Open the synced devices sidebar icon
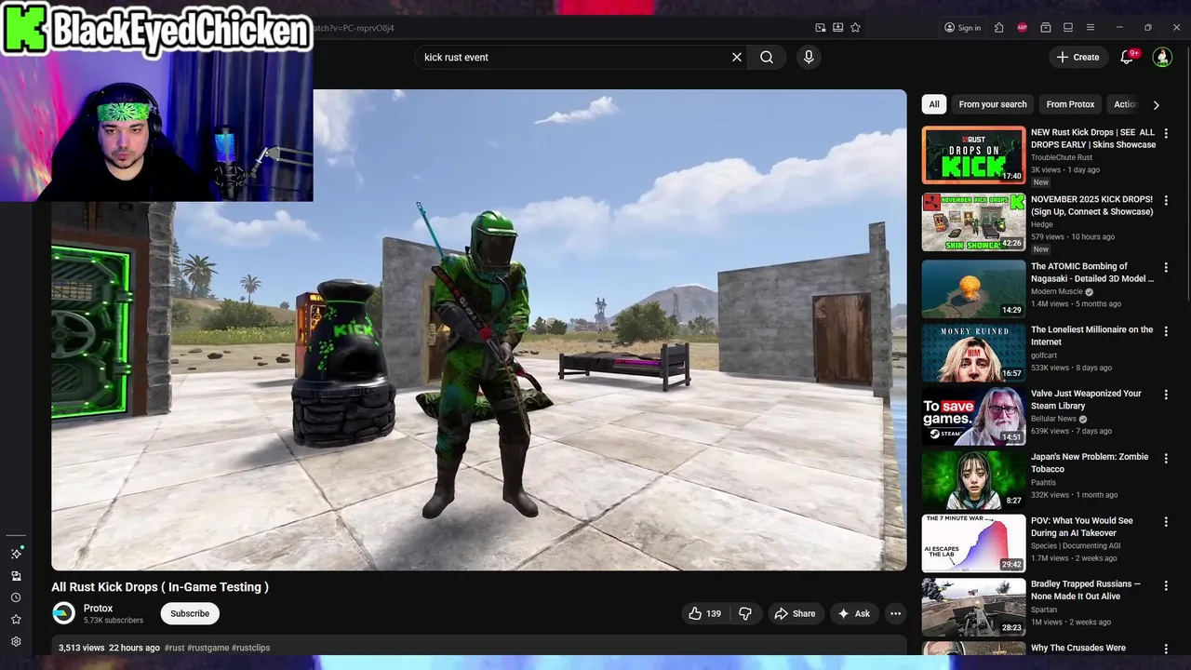Image resolution: width=1191 pixels, height=670 pixels. pyautogui.click(x=16, y=576)
